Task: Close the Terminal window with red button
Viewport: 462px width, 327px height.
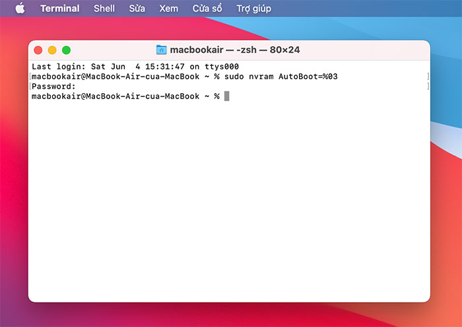Action: coord(38,50)
